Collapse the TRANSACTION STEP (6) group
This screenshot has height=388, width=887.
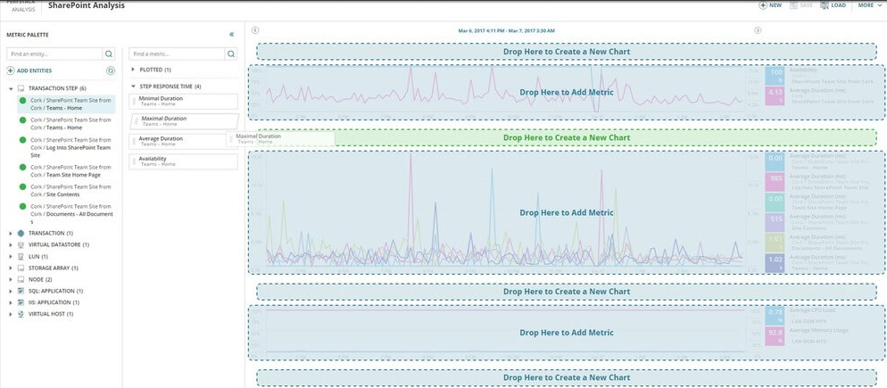click(x=11, y=89)
